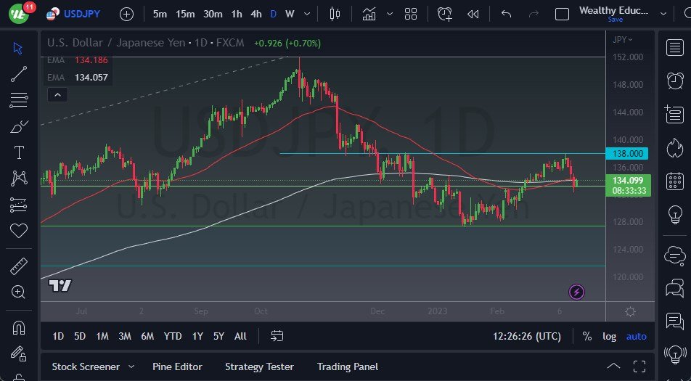Create a new price alert

(444, 14)
